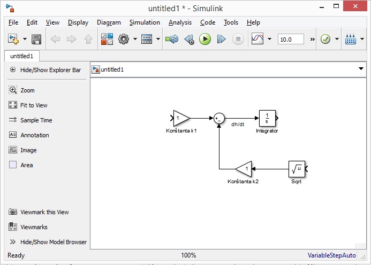Open Model Configuration Parameters gear
The width and height of the screenshot is (371, 265).
click(124, 39)
